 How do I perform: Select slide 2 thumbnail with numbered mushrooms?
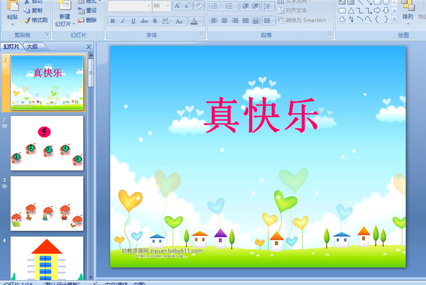[x=47, y=143]
